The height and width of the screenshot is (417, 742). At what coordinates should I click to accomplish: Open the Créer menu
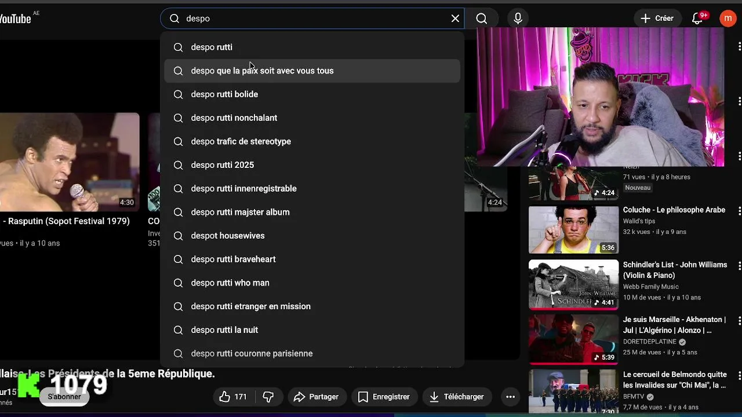click(657, 19)
